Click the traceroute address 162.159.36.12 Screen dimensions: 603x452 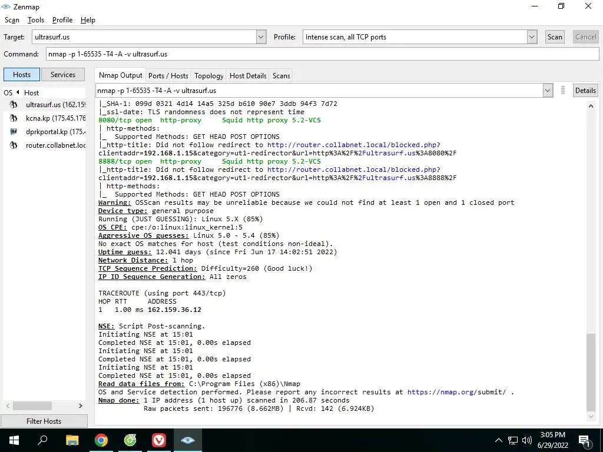(x=174, y=310)
